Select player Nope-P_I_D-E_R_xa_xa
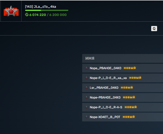163x134 pixels. [x=108, y=78]
